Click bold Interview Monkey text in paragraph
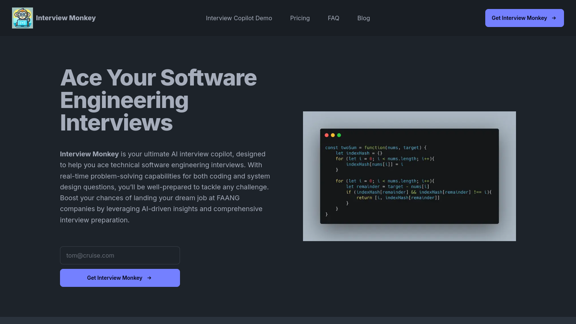 (89, 154)
